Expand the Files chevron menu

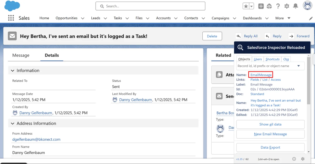coord(148,18)
